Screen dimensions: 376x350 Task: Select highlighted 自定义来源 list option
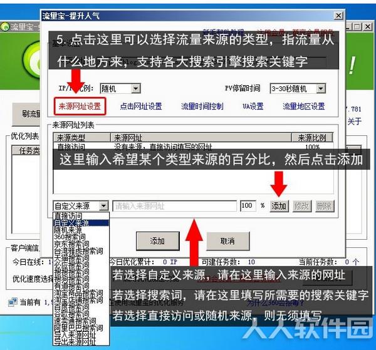point(81,223)
